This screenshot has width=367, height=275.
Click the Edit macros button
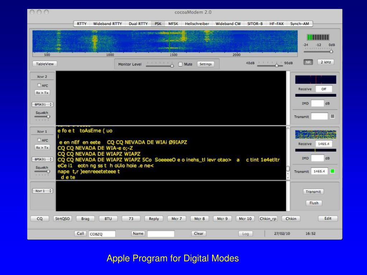(x=328, y=218)
